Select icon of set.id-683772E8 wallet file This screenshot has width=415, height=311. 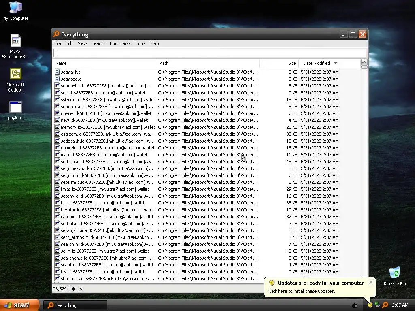tap(57, 92)
